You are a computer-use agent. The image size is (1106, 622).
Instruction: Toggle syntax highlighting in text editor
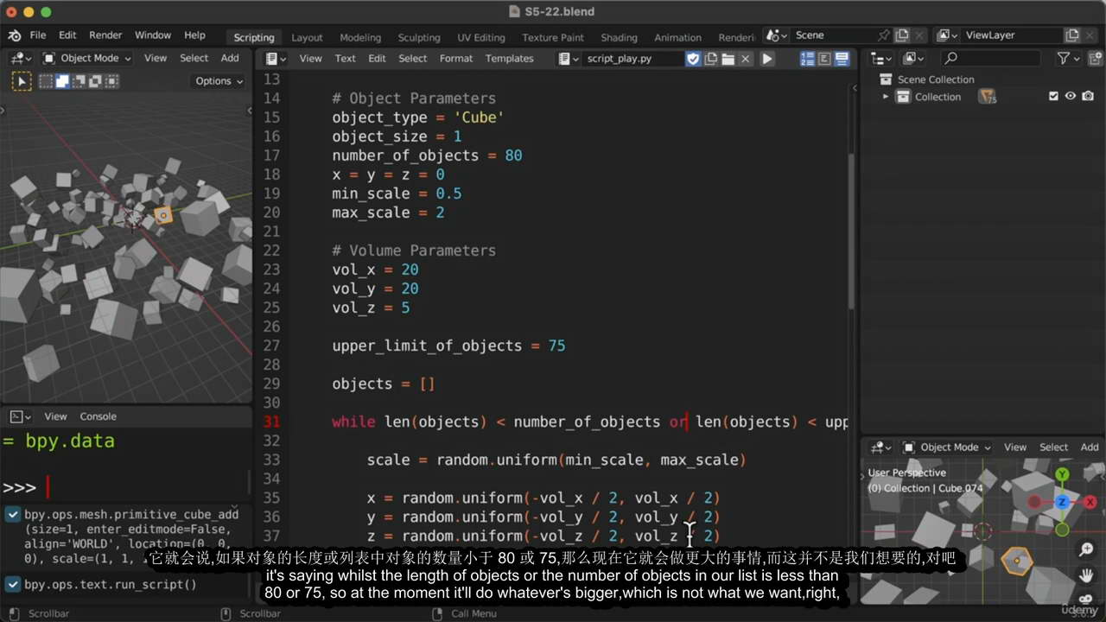tap(841, 59)
